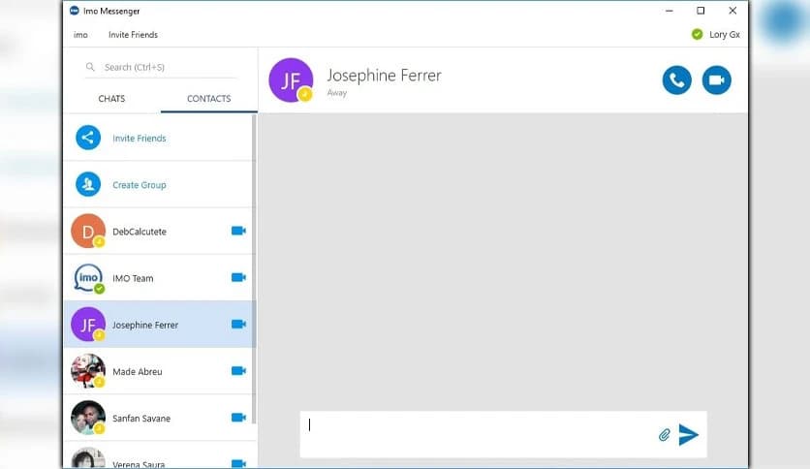Click the Away status text

click(337, 93)
